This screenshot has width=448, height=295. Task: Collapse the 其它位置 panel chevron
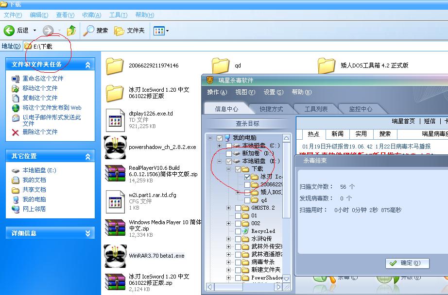pos(88,156)
